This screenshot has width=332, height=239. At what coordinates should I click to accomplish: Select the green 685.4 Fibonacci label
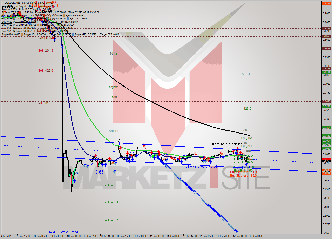(x=246, y=74)
